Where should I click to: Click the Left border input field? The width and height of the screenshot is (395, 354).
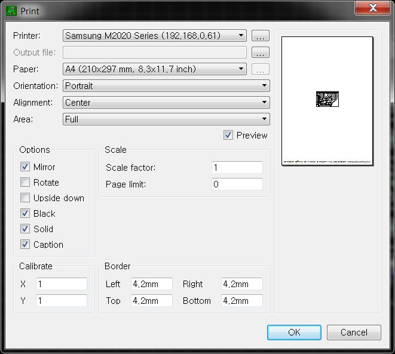152,284
